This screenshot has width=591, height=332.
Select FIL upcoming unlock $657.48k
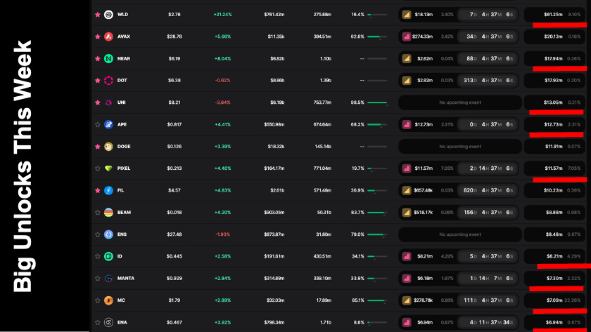(x=424, y=190)
